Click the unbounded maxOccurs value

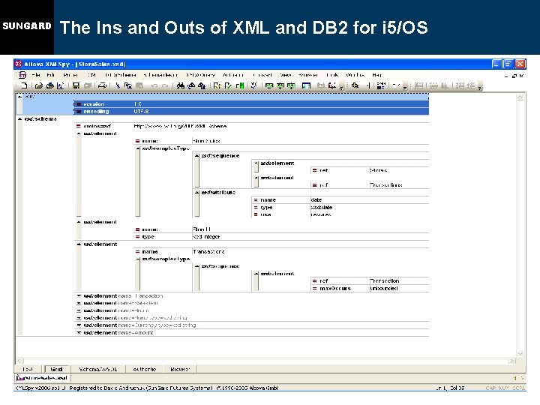pos(384,288)
